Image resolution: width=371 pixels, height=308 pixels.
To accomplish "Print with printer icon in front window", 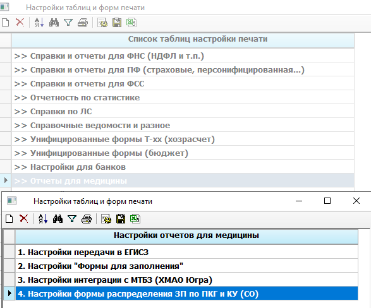I will tap(87, 219).
